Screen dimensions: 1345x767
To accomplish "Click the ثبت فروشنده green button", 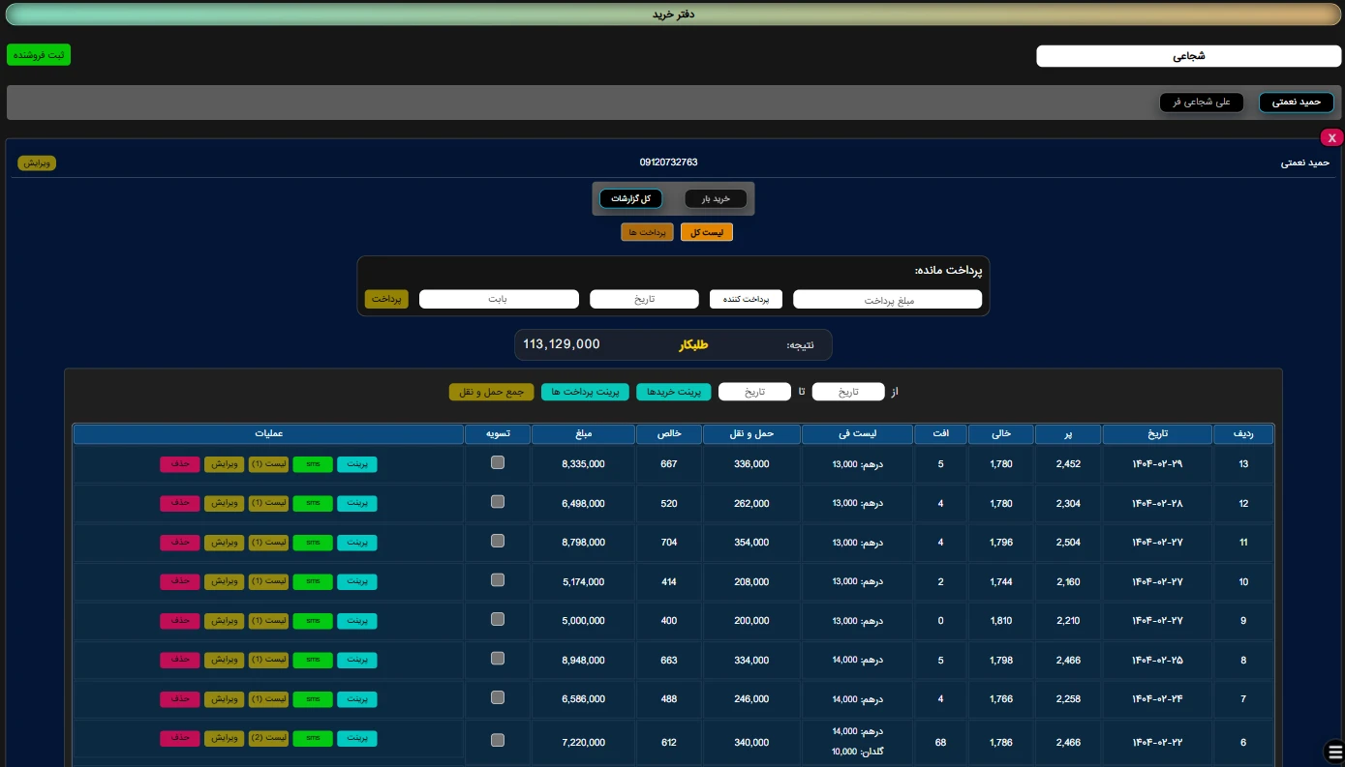I will [x=39, y=55].
